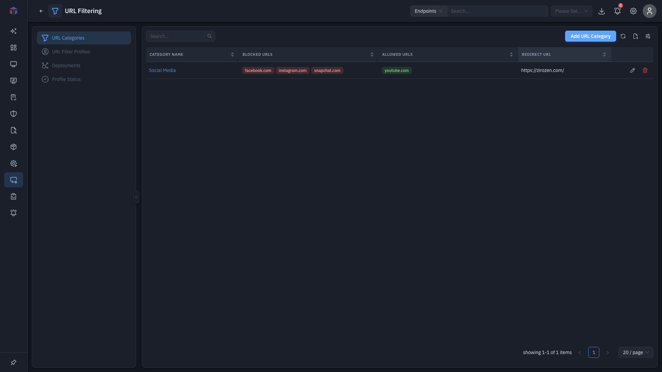The image size is (662, 372).
Task: Open the Please Select dropdown
Action: point(572,11)
